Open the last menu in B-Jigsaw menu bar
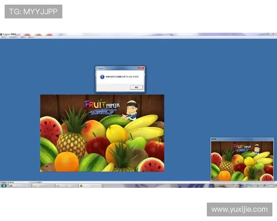 (31, 37)
